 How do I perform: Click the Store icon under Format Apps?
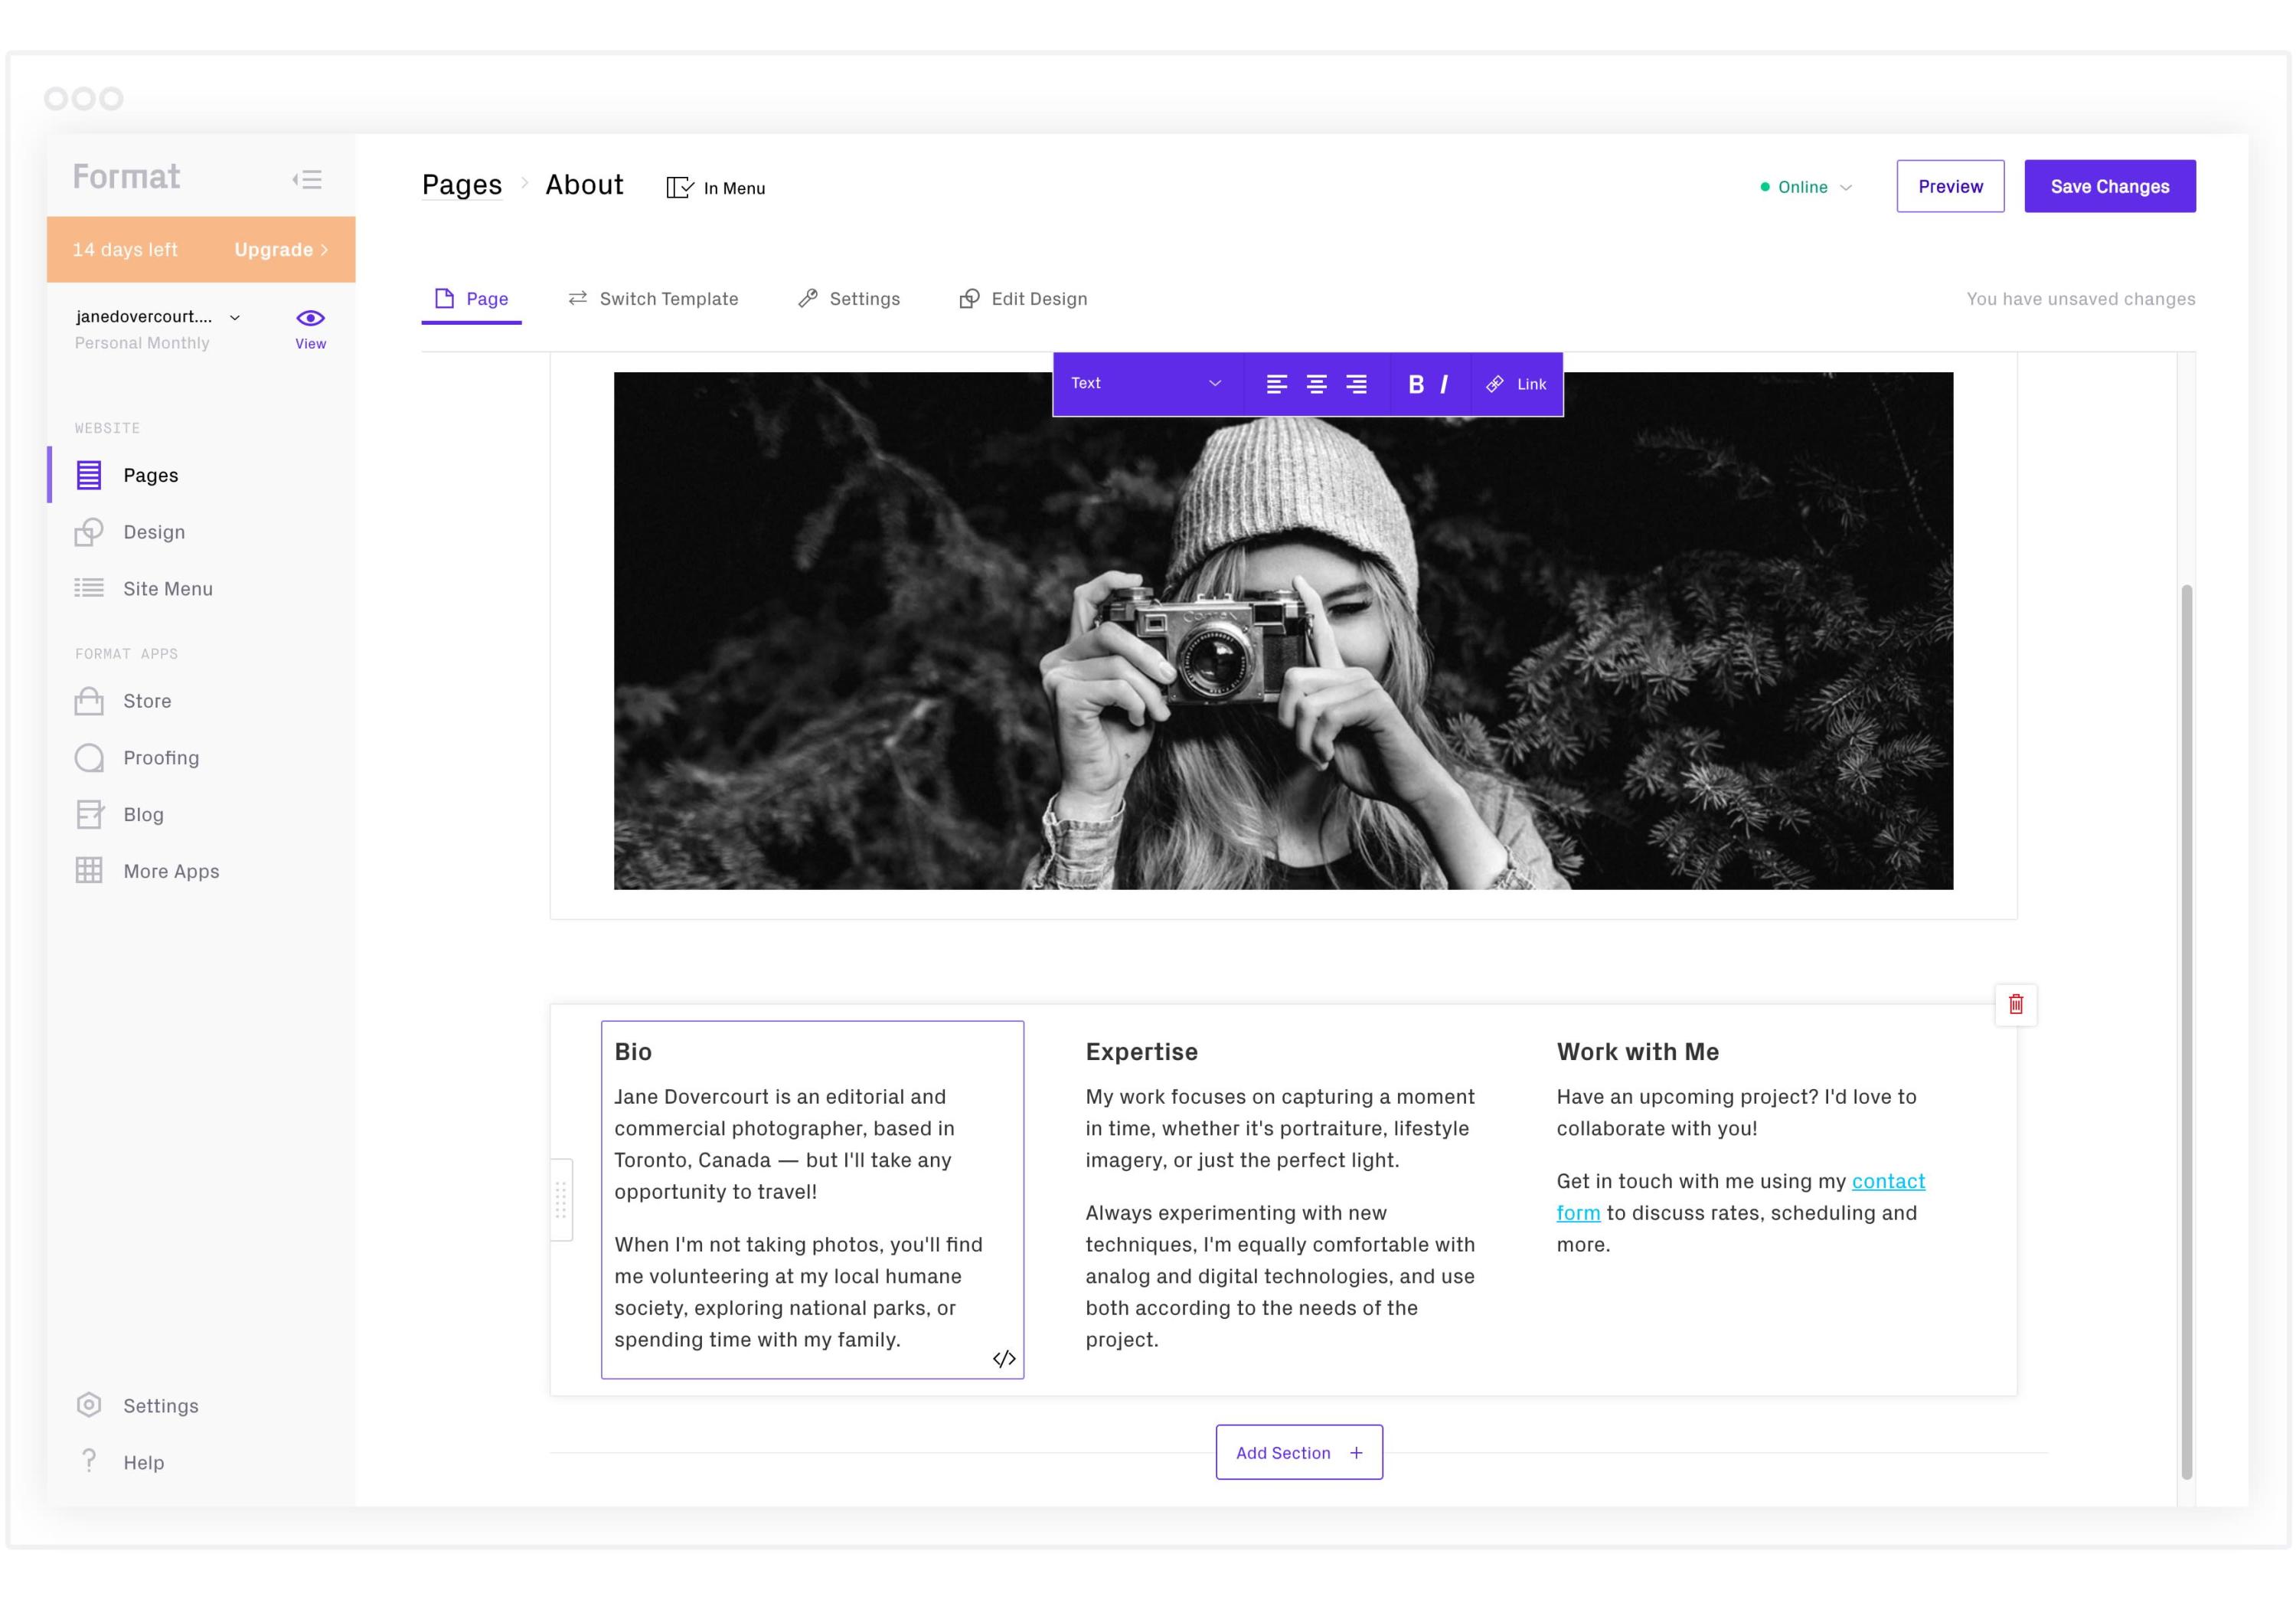tap(89, 700)
